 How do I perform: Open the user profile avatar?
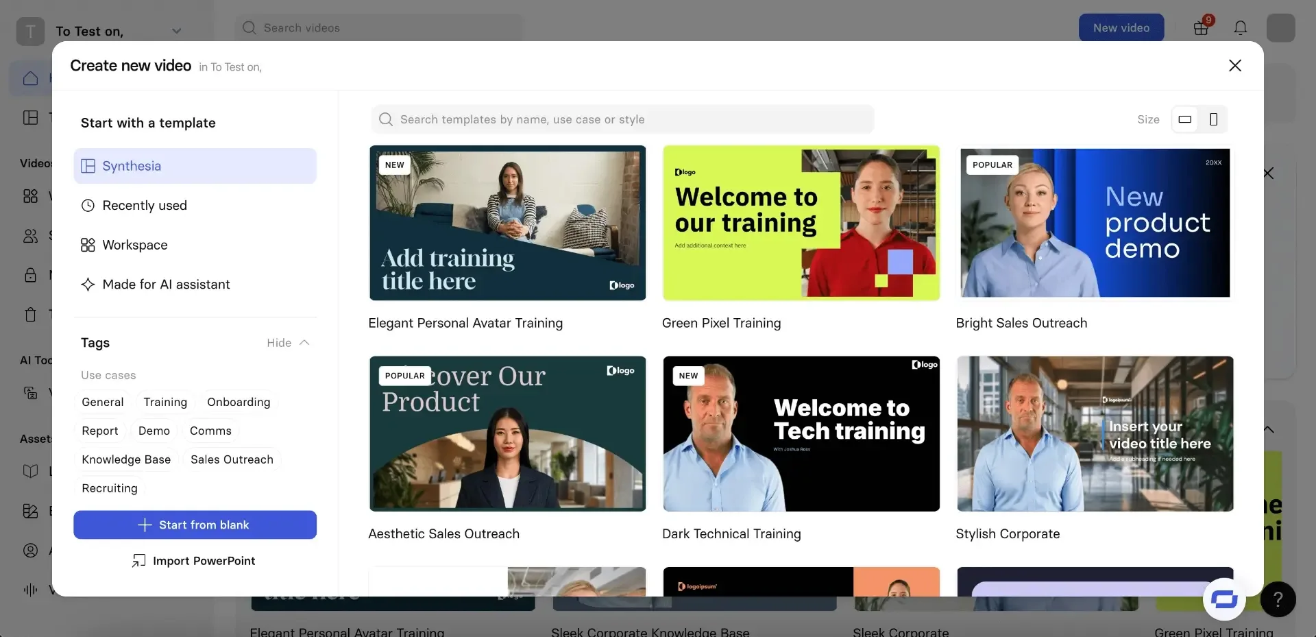[x=1281, y=27]
